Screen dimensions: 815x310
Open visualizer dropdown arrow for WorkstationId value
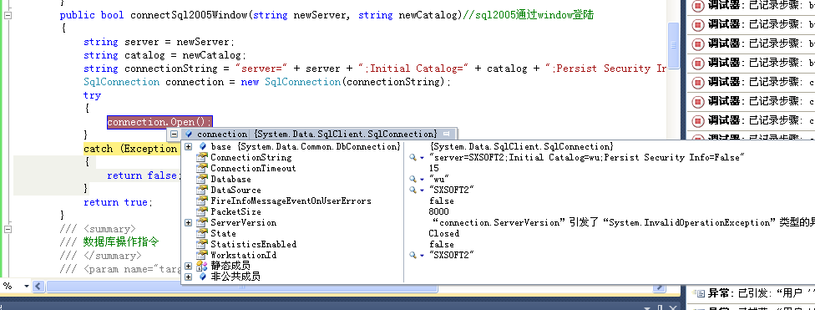coord(422,256)
